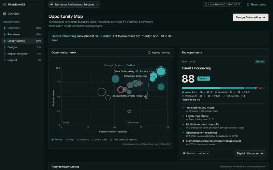Viewport: 273px width, 170px height.
Task: Click the large score 88 number
Action: pyautogui.click(x=188, y=79)
